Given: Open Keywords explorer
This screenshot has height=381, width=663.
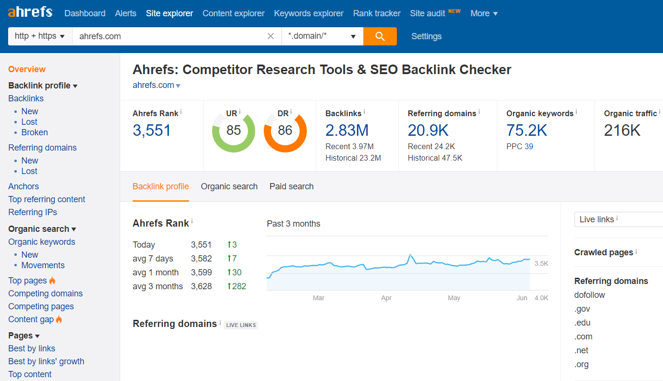Looking at the screenshot, I should tap(309, 13).
